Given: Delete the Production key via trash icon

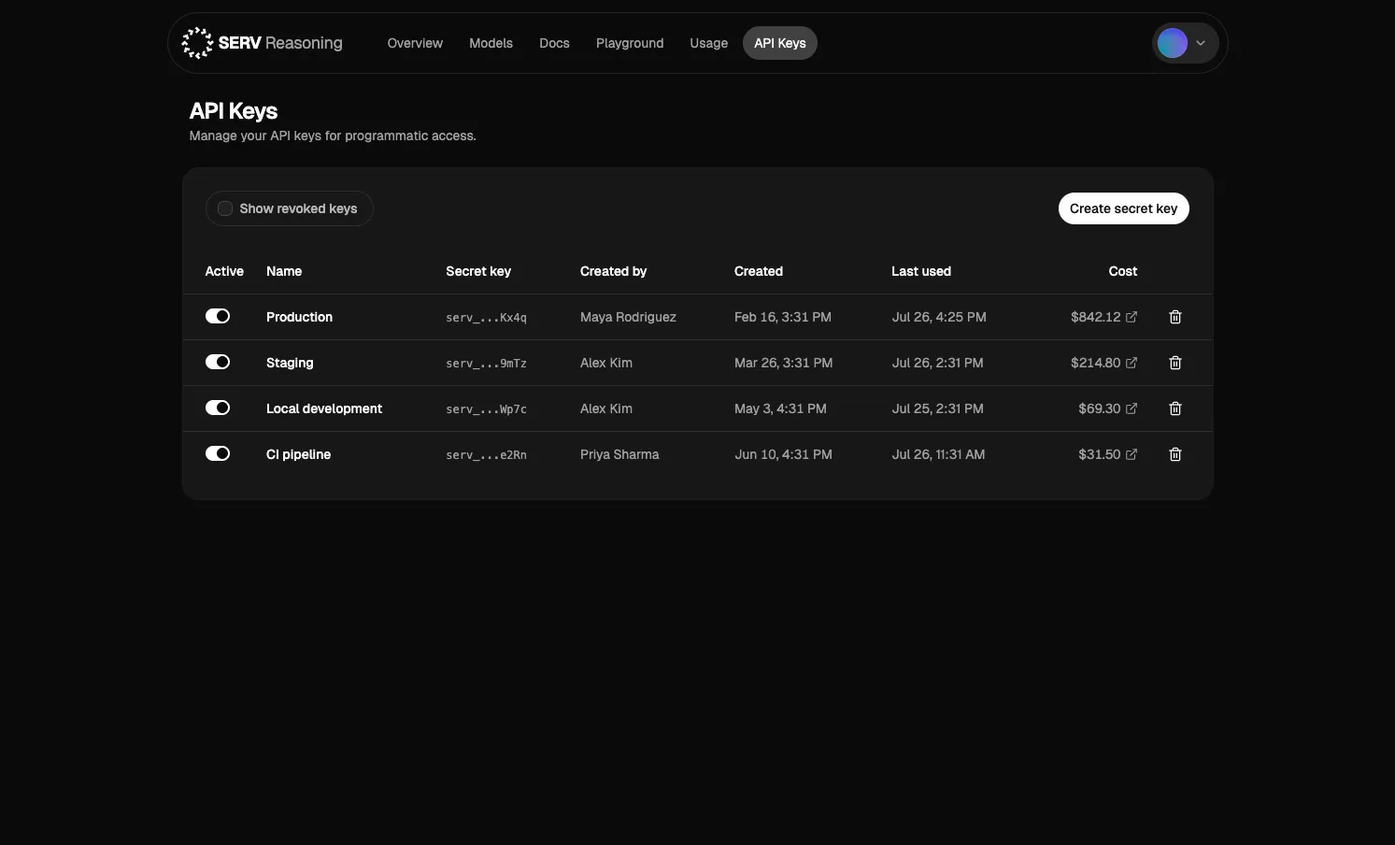Looking at the screenshot, I should (x=1175, y=317).
